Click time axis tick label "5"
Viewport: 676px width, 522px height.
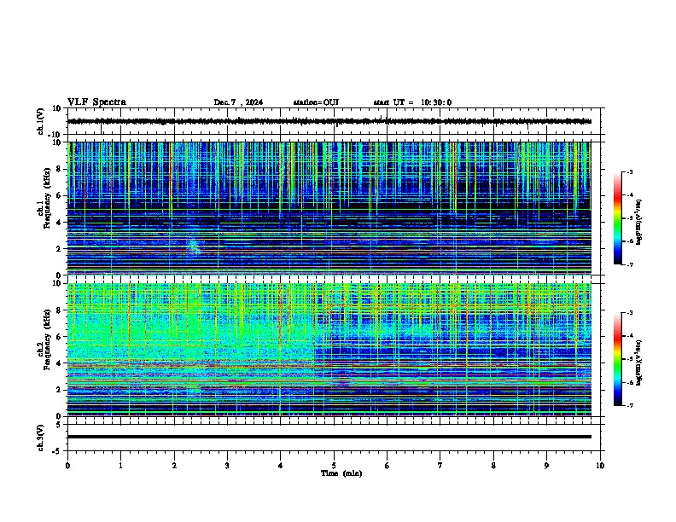[x=334, y=466]
